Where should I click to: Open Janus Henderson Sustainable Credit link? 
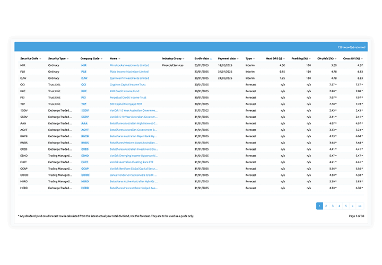(x=133, y=175)
